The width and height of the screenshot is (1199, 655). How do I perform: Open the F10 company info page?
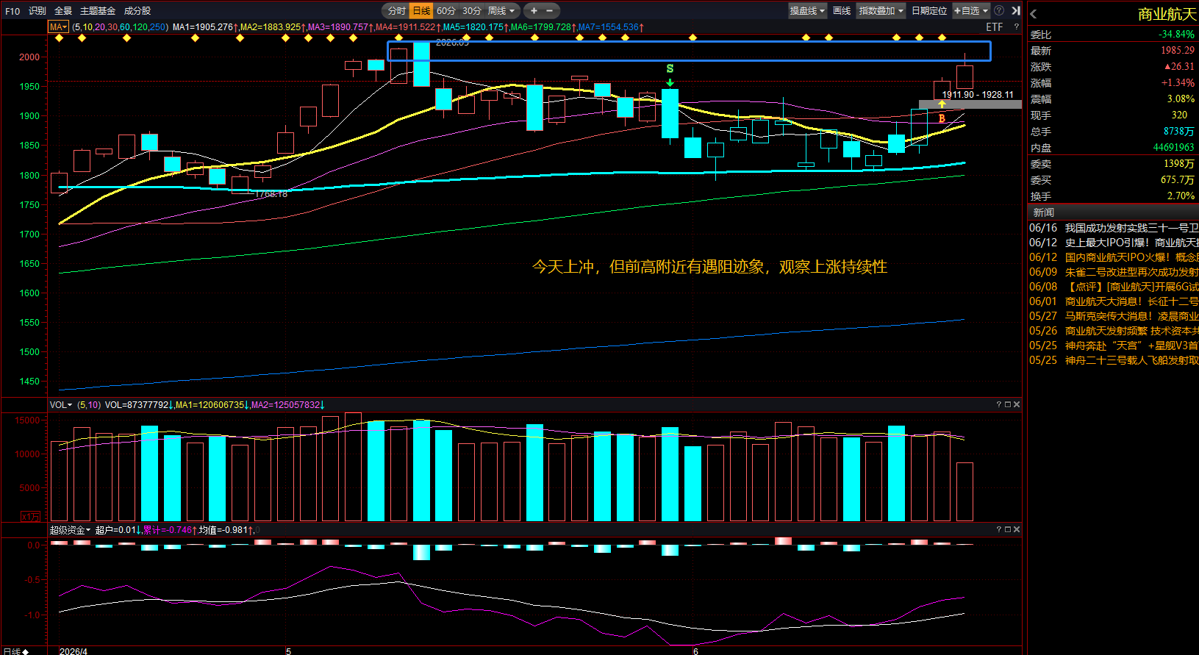(12, 11)
